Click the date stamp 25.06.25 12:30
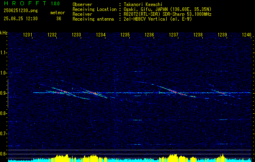This screenshot has height=162, width=255. pos(21,19)
